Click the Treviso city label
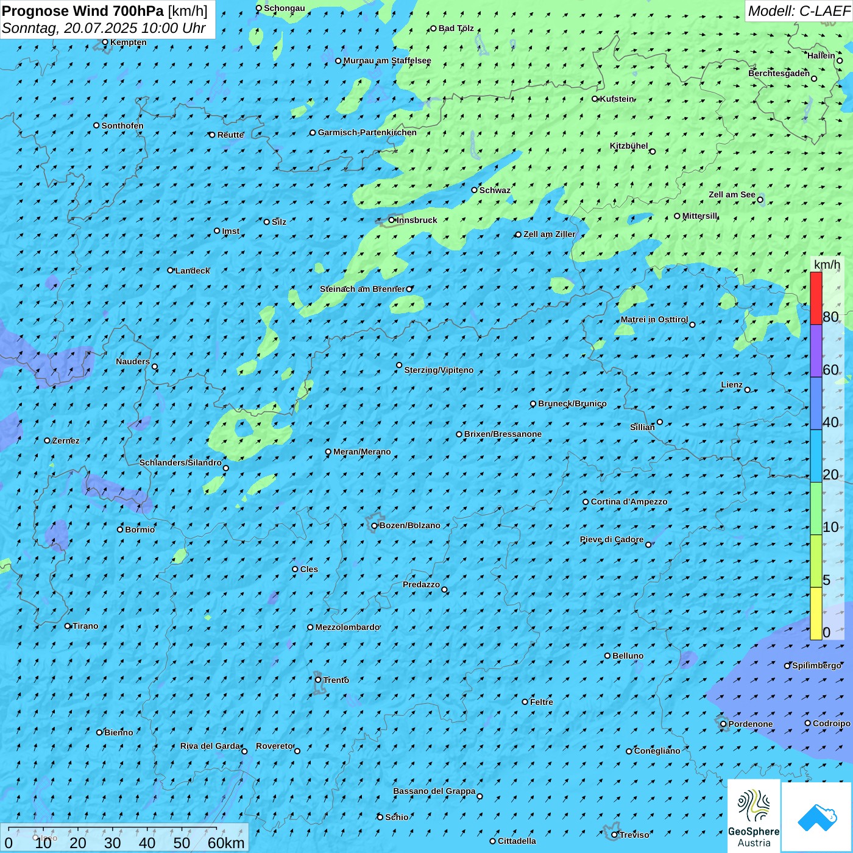The height and width of the screenshot is (853, 853). click(x=634, y=835)
